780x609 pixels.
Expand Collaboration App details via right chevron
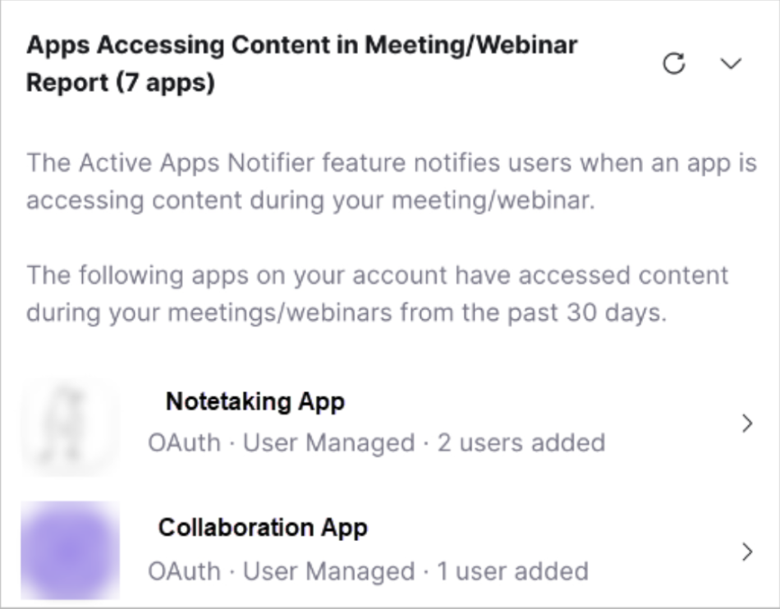[x=746, y=552]
